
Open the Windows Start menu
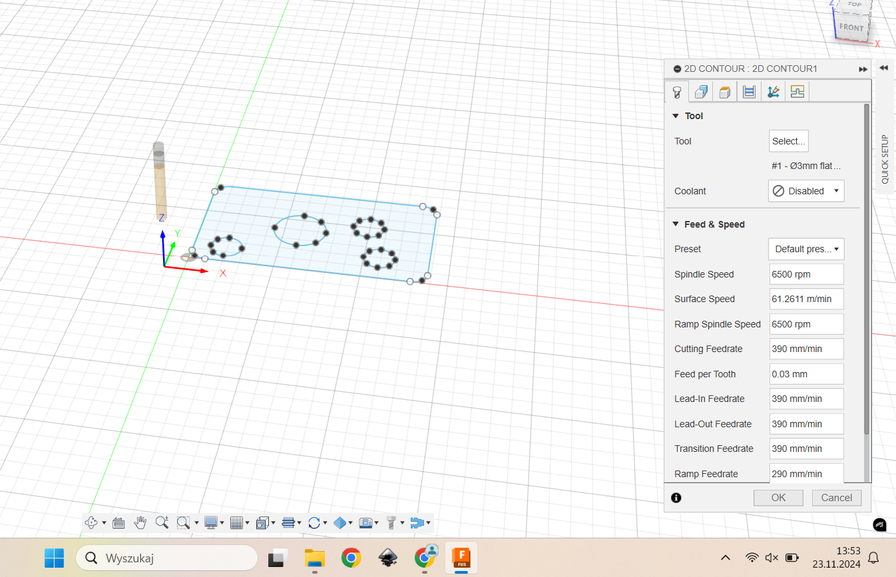(54, 558)
